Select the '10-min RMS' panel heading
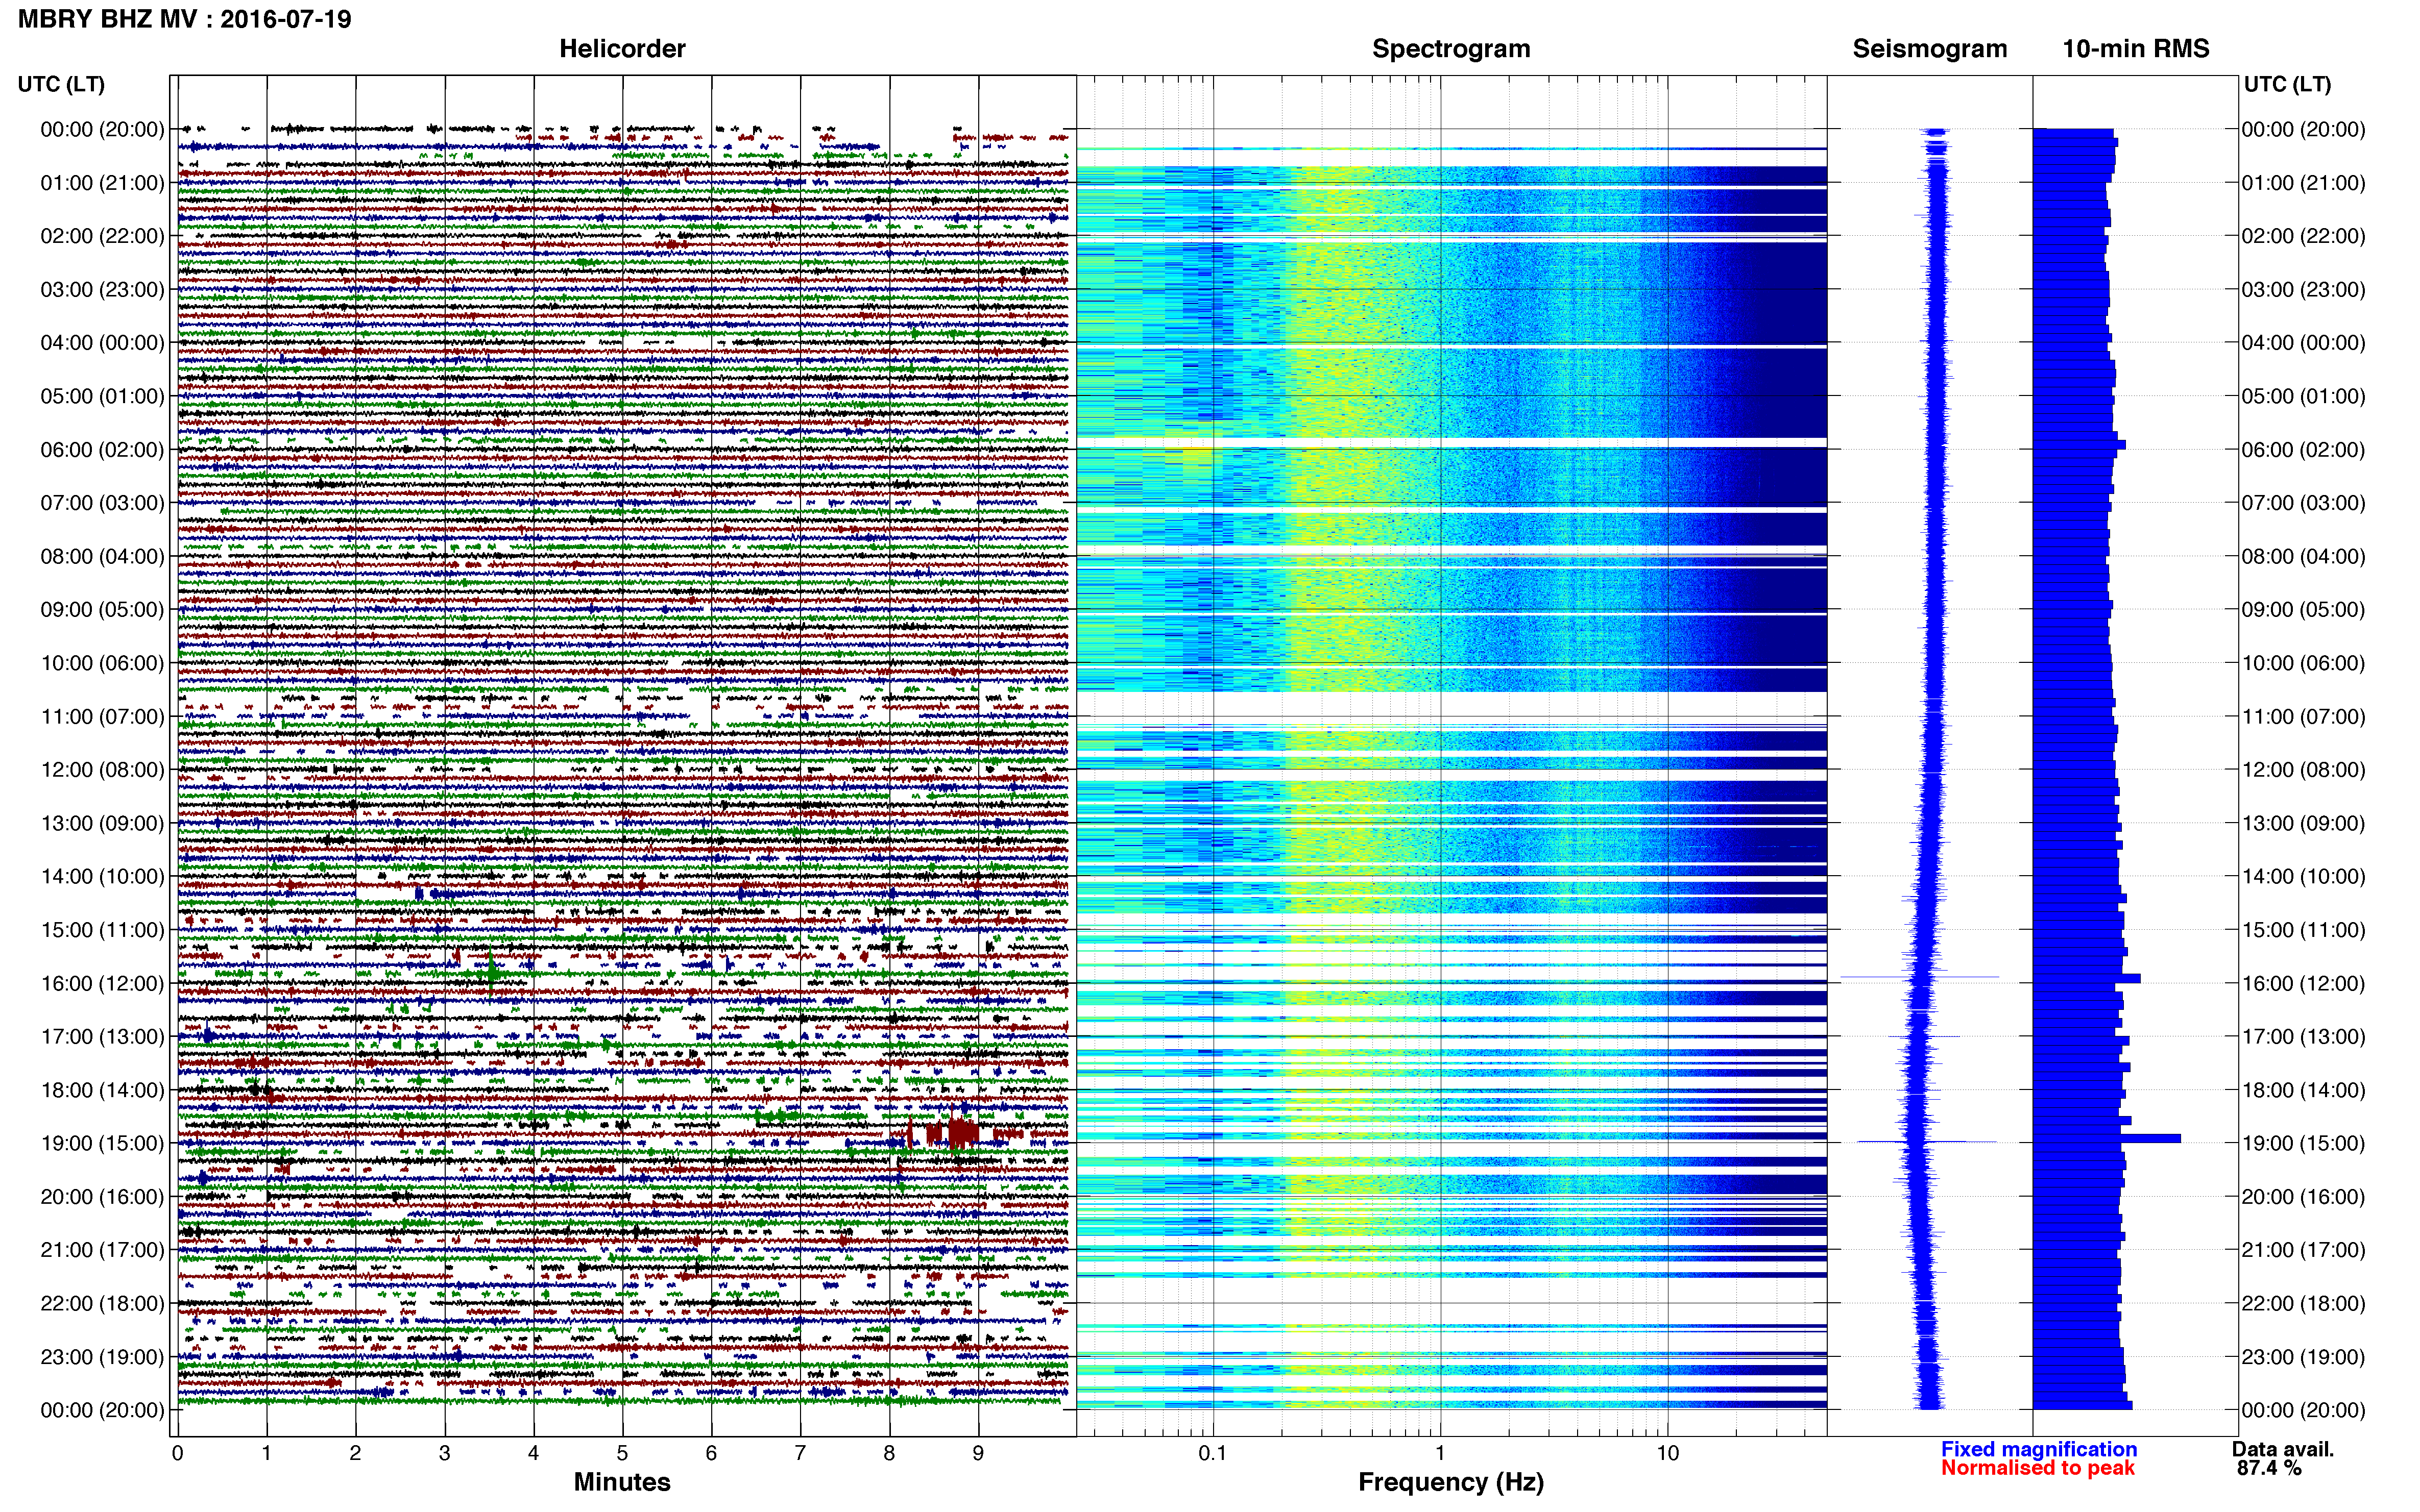This screenshot has width=2420, height=1512. coord(2136,49)
